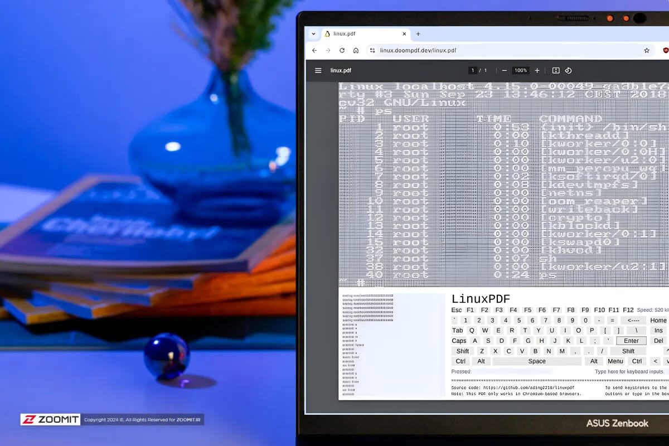Screen dimensions: 669x446
Task: Click the browser back arrow
Action: pyautogui.click(x=314, y=51)
